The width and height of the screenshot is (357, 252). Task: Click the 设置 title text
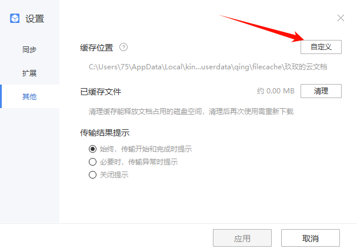pyautogui.click(x=35, y=19)
